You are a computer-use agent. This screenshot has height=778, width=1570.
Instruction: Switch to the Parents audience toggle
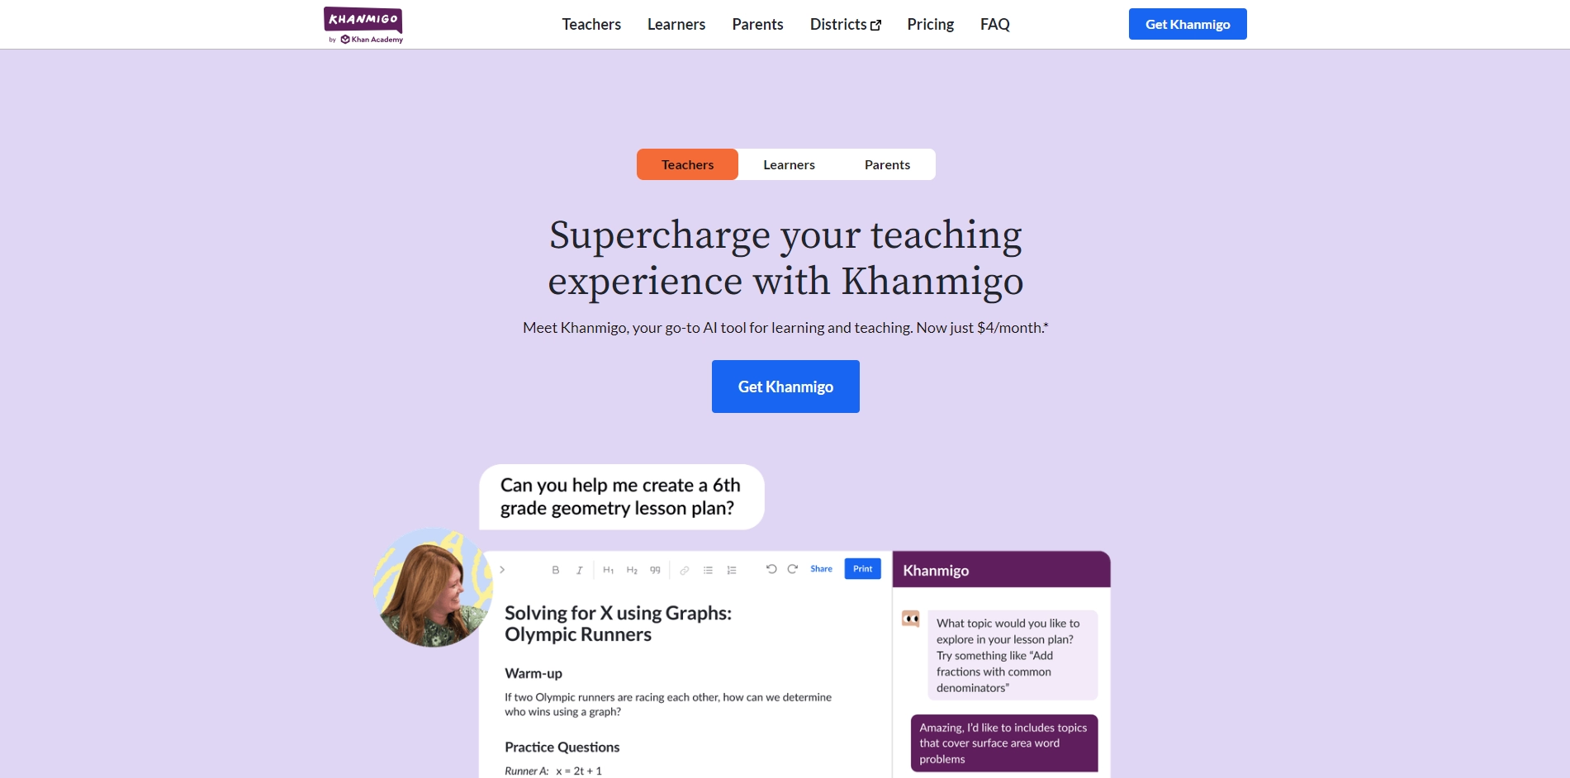click(887, 164)
